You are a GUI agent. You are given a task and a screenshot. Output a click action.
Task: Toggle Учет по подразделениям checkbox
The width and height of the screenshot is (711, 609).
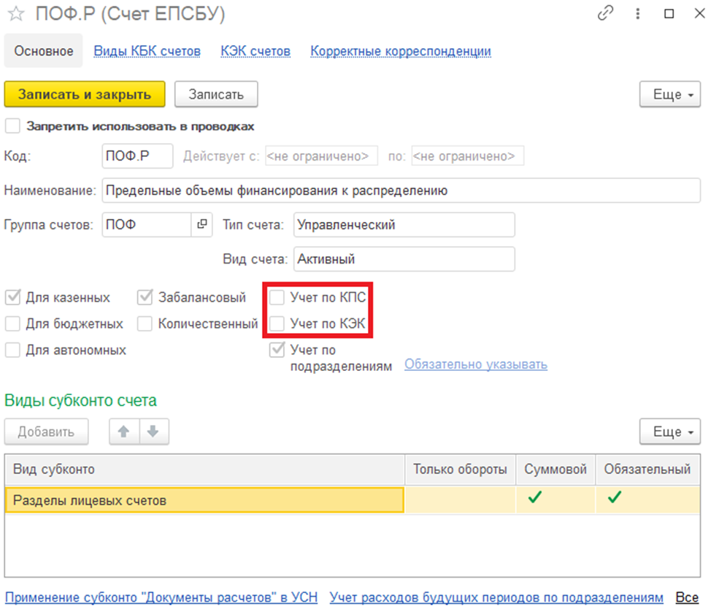(277, 350)
